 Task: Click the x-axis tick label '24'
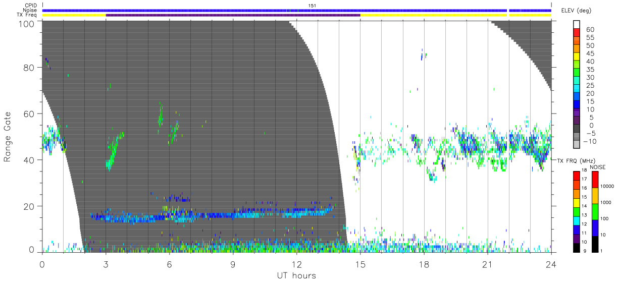click(x=551, y=264)
